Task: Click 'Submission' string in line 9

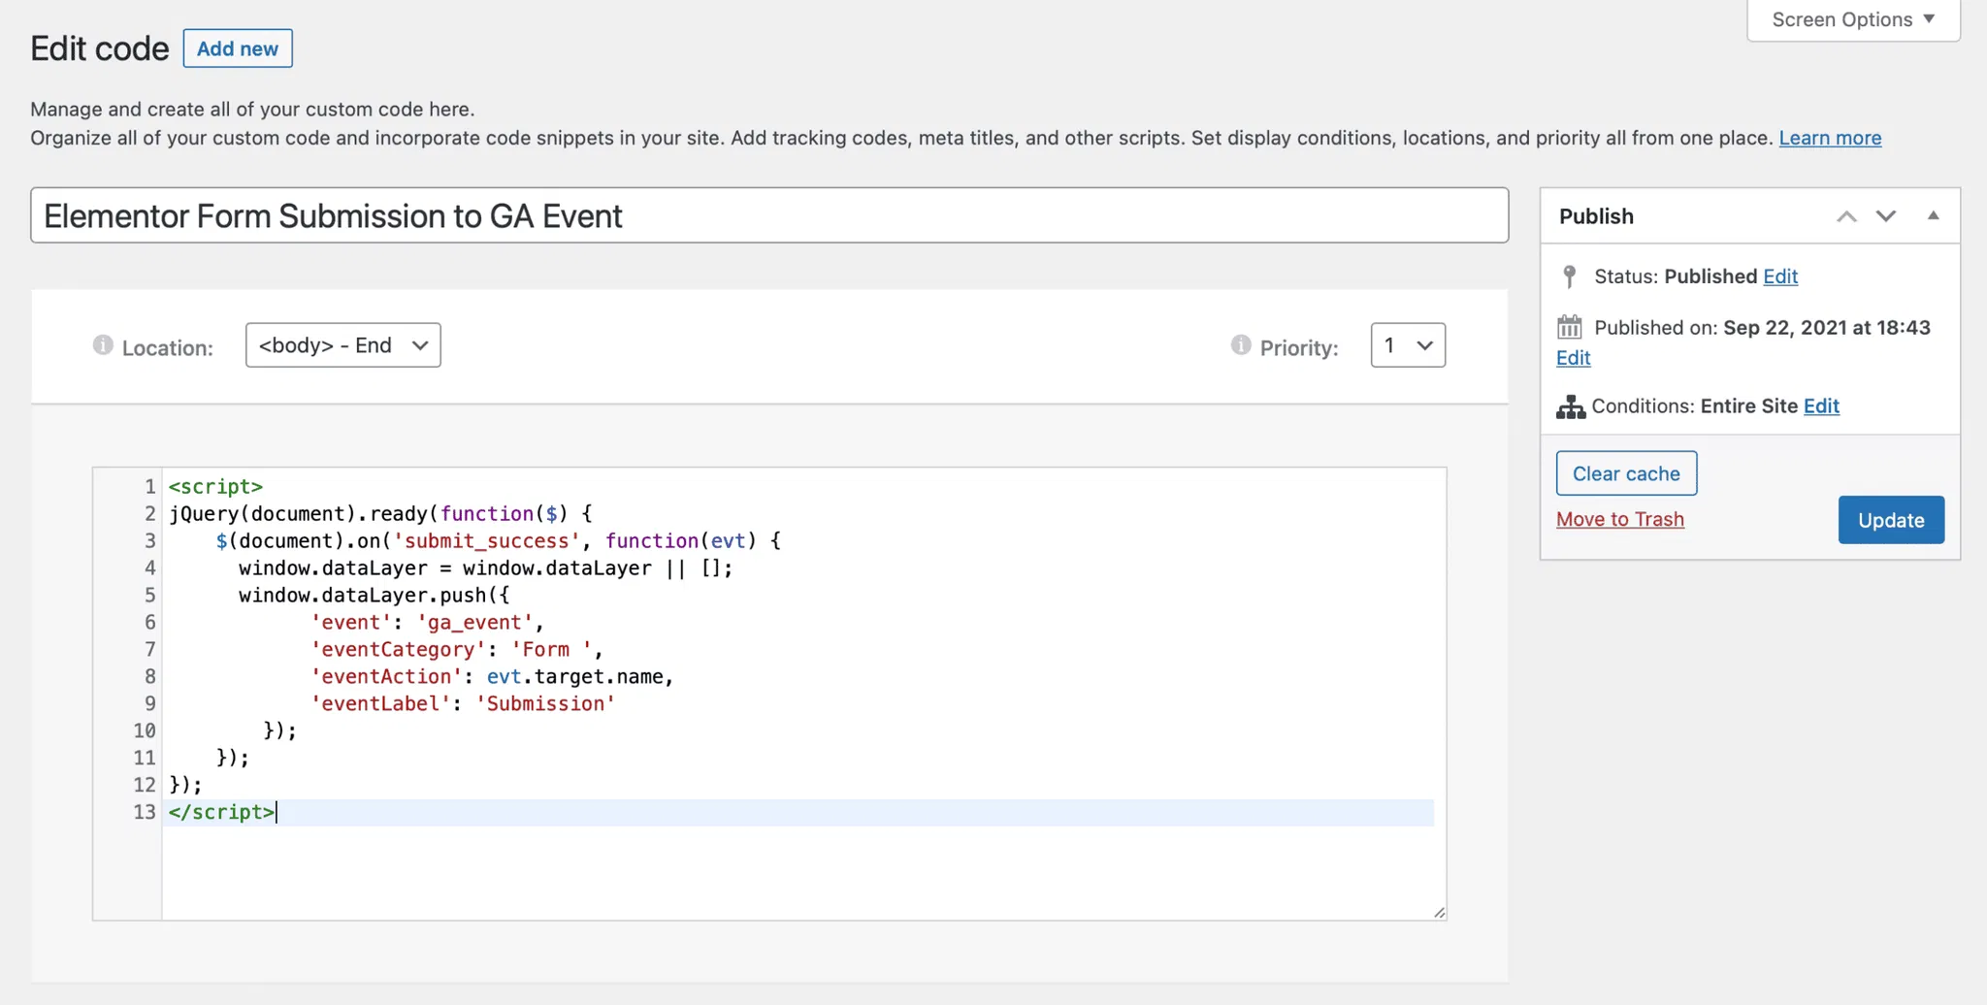Action: point(545,703)
